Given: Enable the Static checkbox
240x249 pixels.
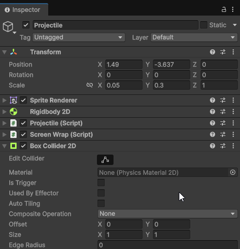Looking at the screenshot, I should [x=204, y=25].
